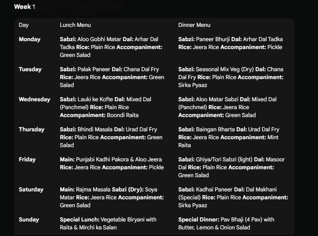Select the Dinner Menu column header
This screenshot has width=318, height=236.
(x=194, y=25)
